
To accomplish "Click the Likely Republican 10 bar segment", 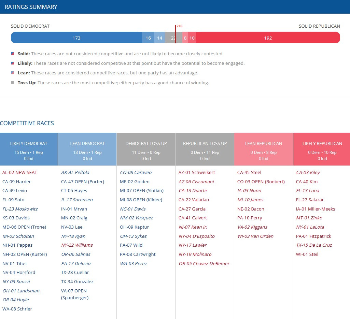I will (x=192, y=38).
